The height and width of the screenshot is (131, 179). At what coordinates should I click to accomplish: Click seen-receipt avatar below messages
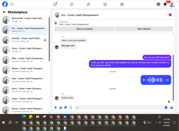pos(169,102)
